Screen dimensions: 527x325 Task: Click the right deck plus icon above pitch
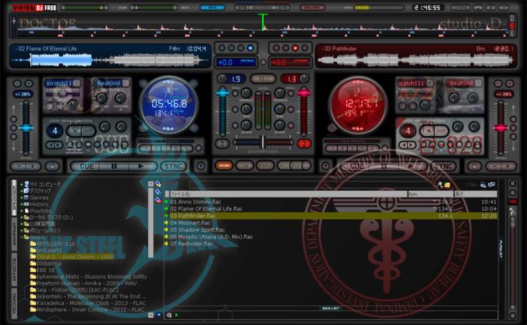510,84
